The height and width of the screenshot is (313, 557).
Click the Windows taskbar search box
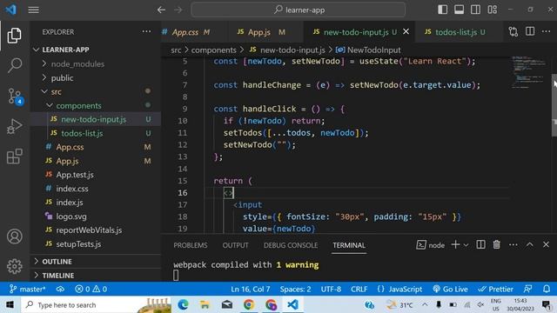click(x=96, y=305)
